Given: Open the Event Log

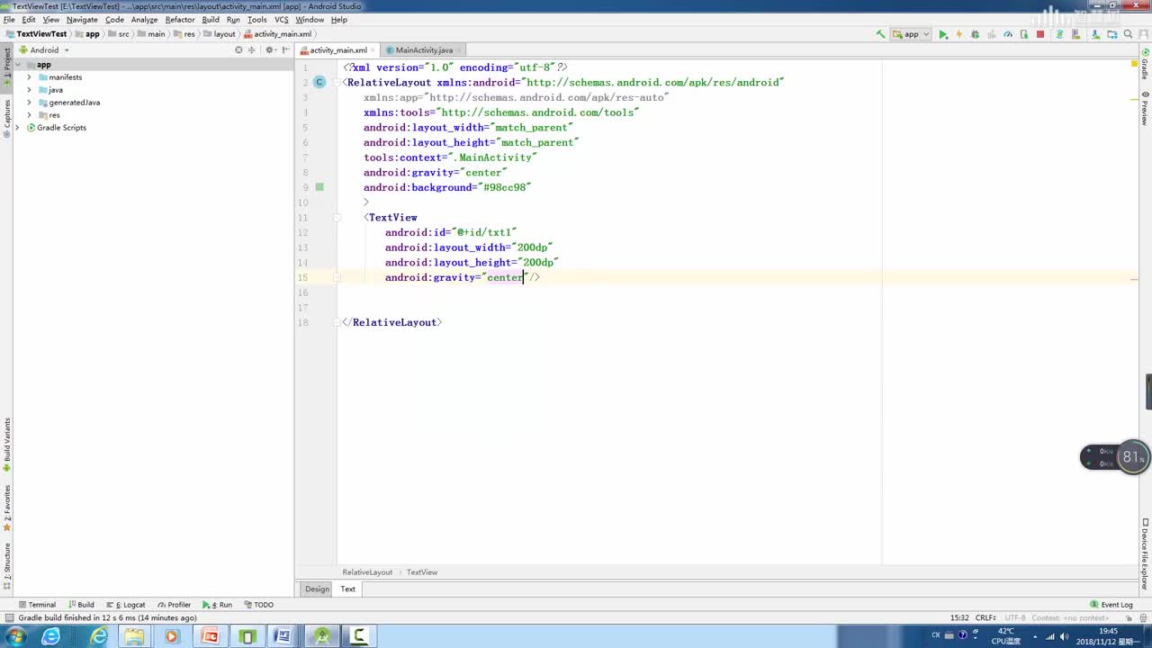Looking at the screenshot, I should (x=1111, y=605).
